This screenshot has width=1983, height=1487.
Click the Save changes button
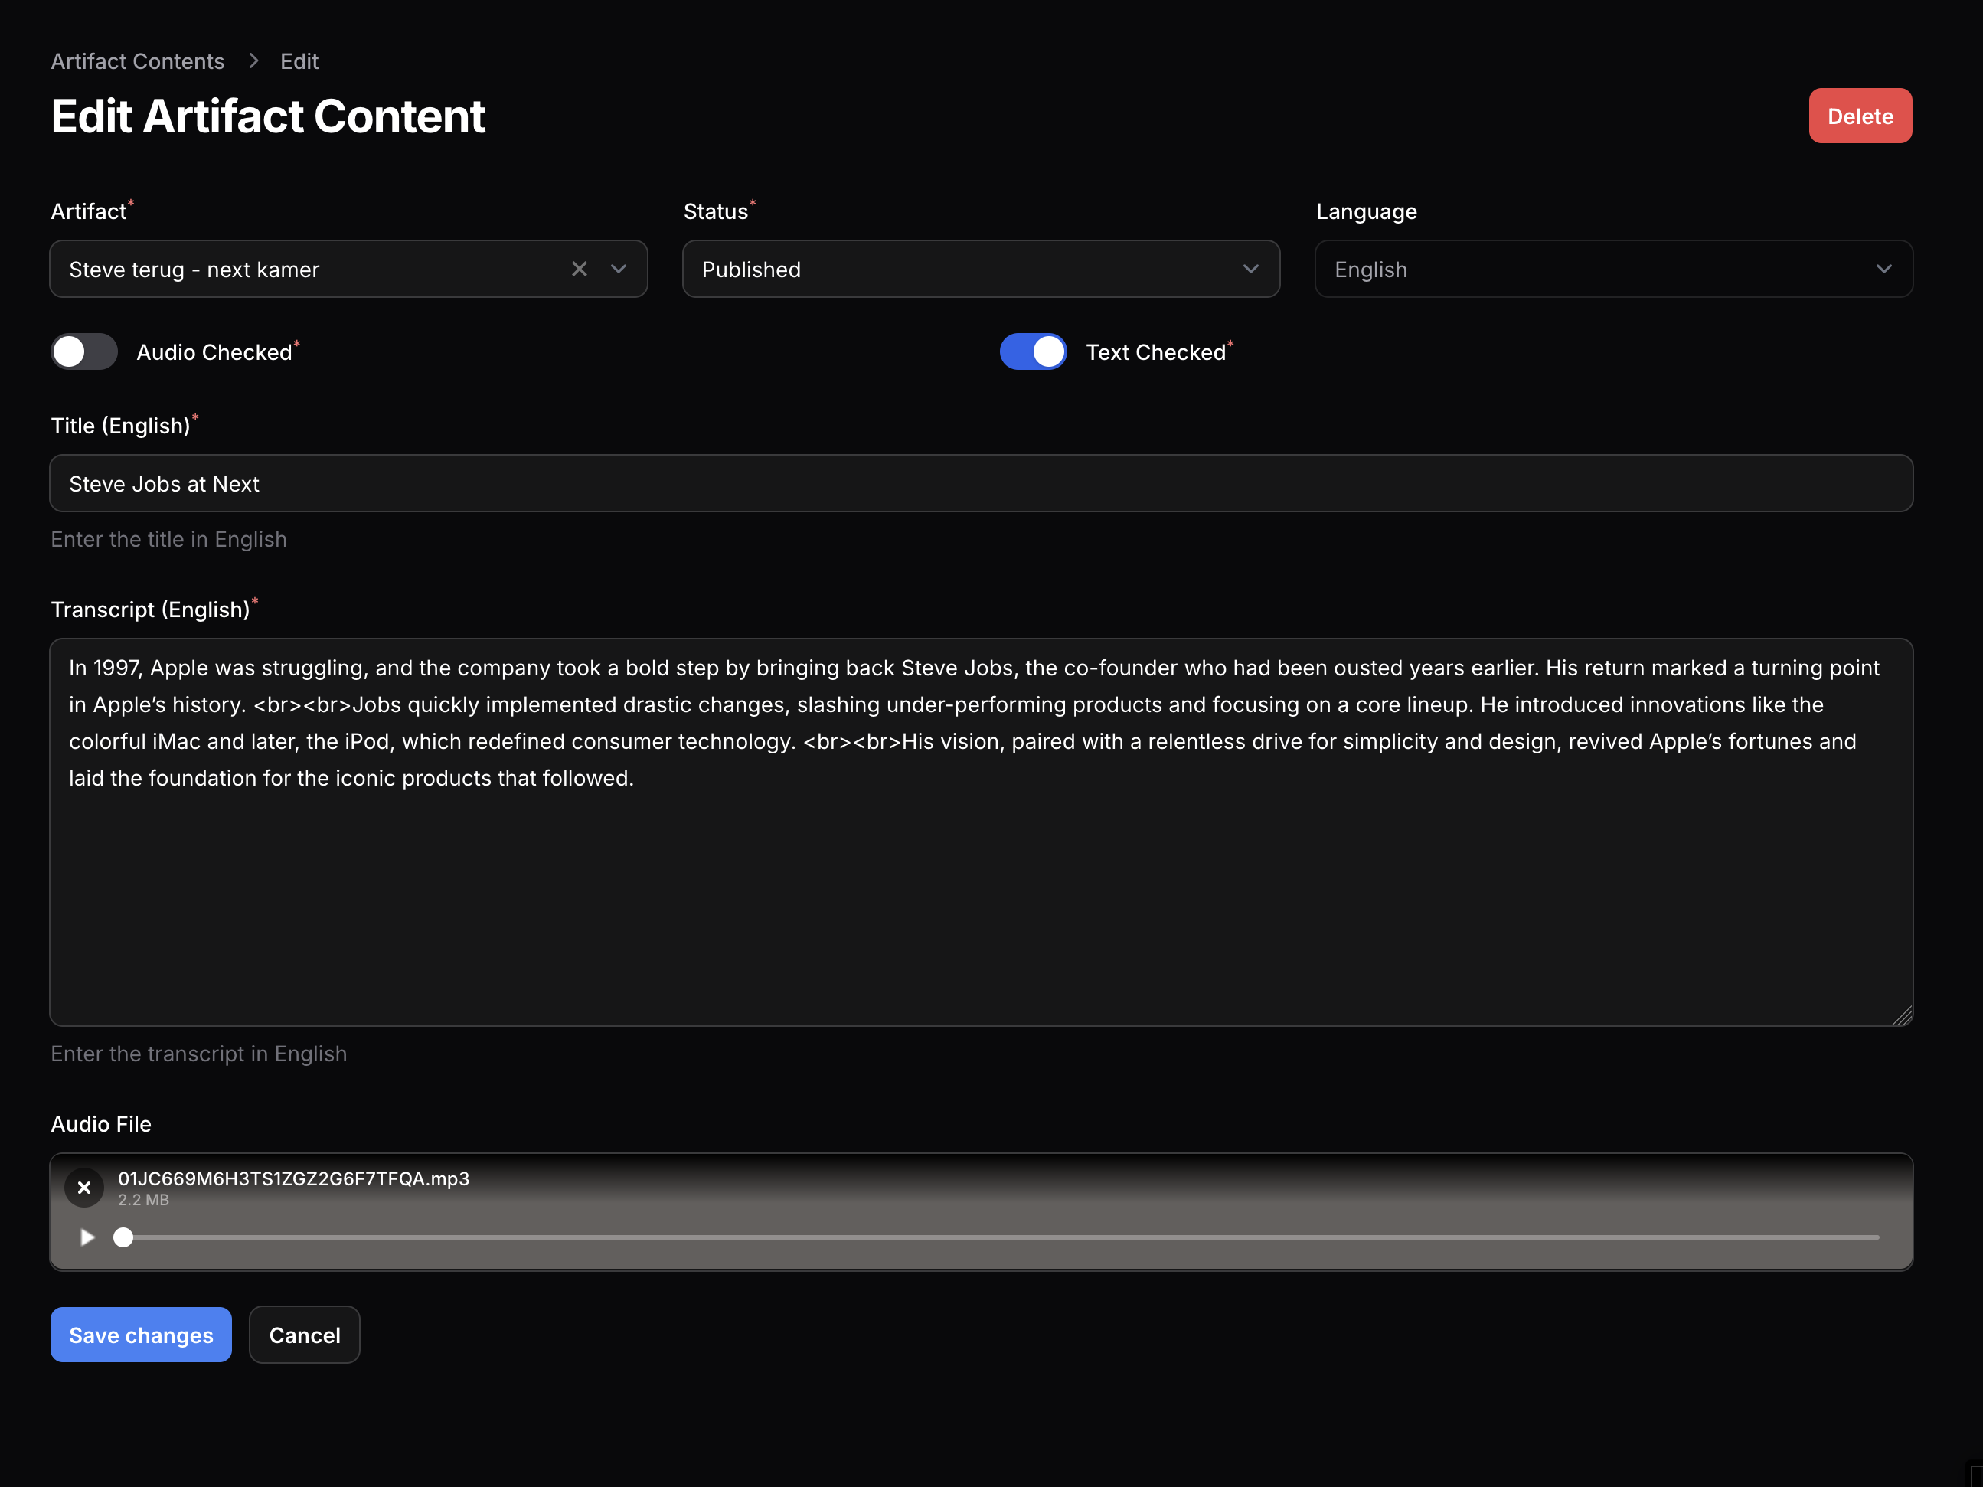[141, 1335]
